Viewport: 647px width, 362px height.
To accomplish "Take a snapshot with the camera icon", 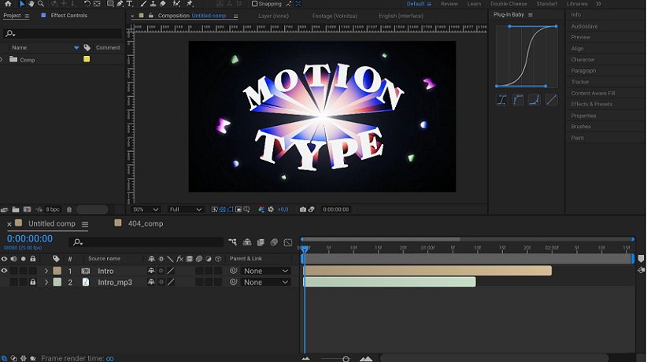I will (303, 209).
